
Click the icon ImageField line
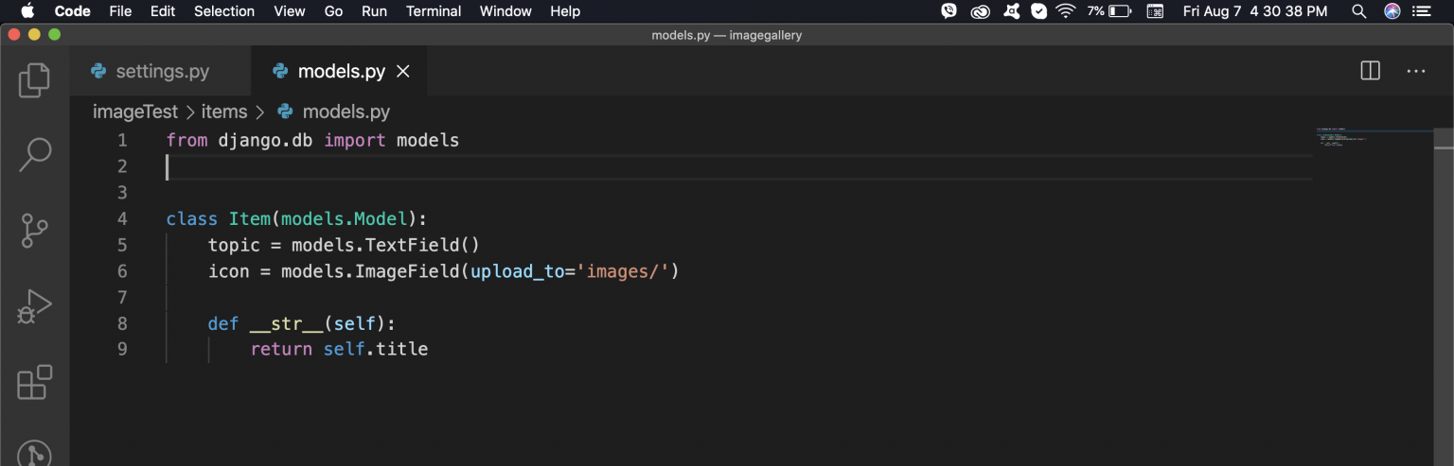pos(444,272)
